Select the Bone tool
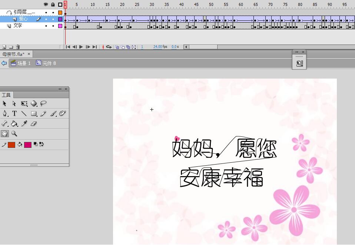The height and width of the screenshot is (245, 355). (x=4, y=123)
